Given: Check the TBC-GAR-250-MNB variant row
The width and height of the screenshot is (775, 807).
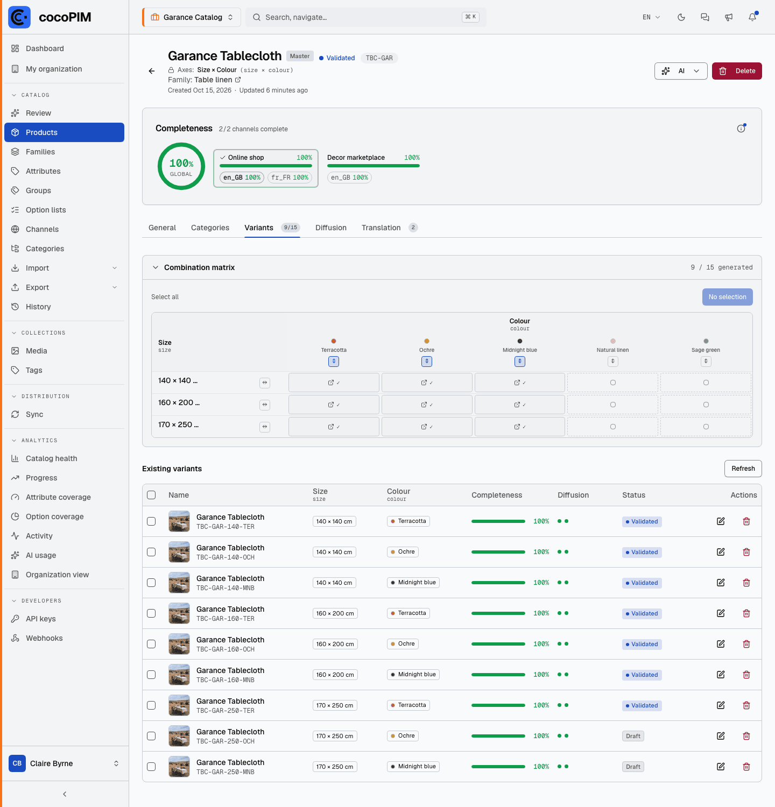Looking at the screenshot, I should [x=151, y=767].
